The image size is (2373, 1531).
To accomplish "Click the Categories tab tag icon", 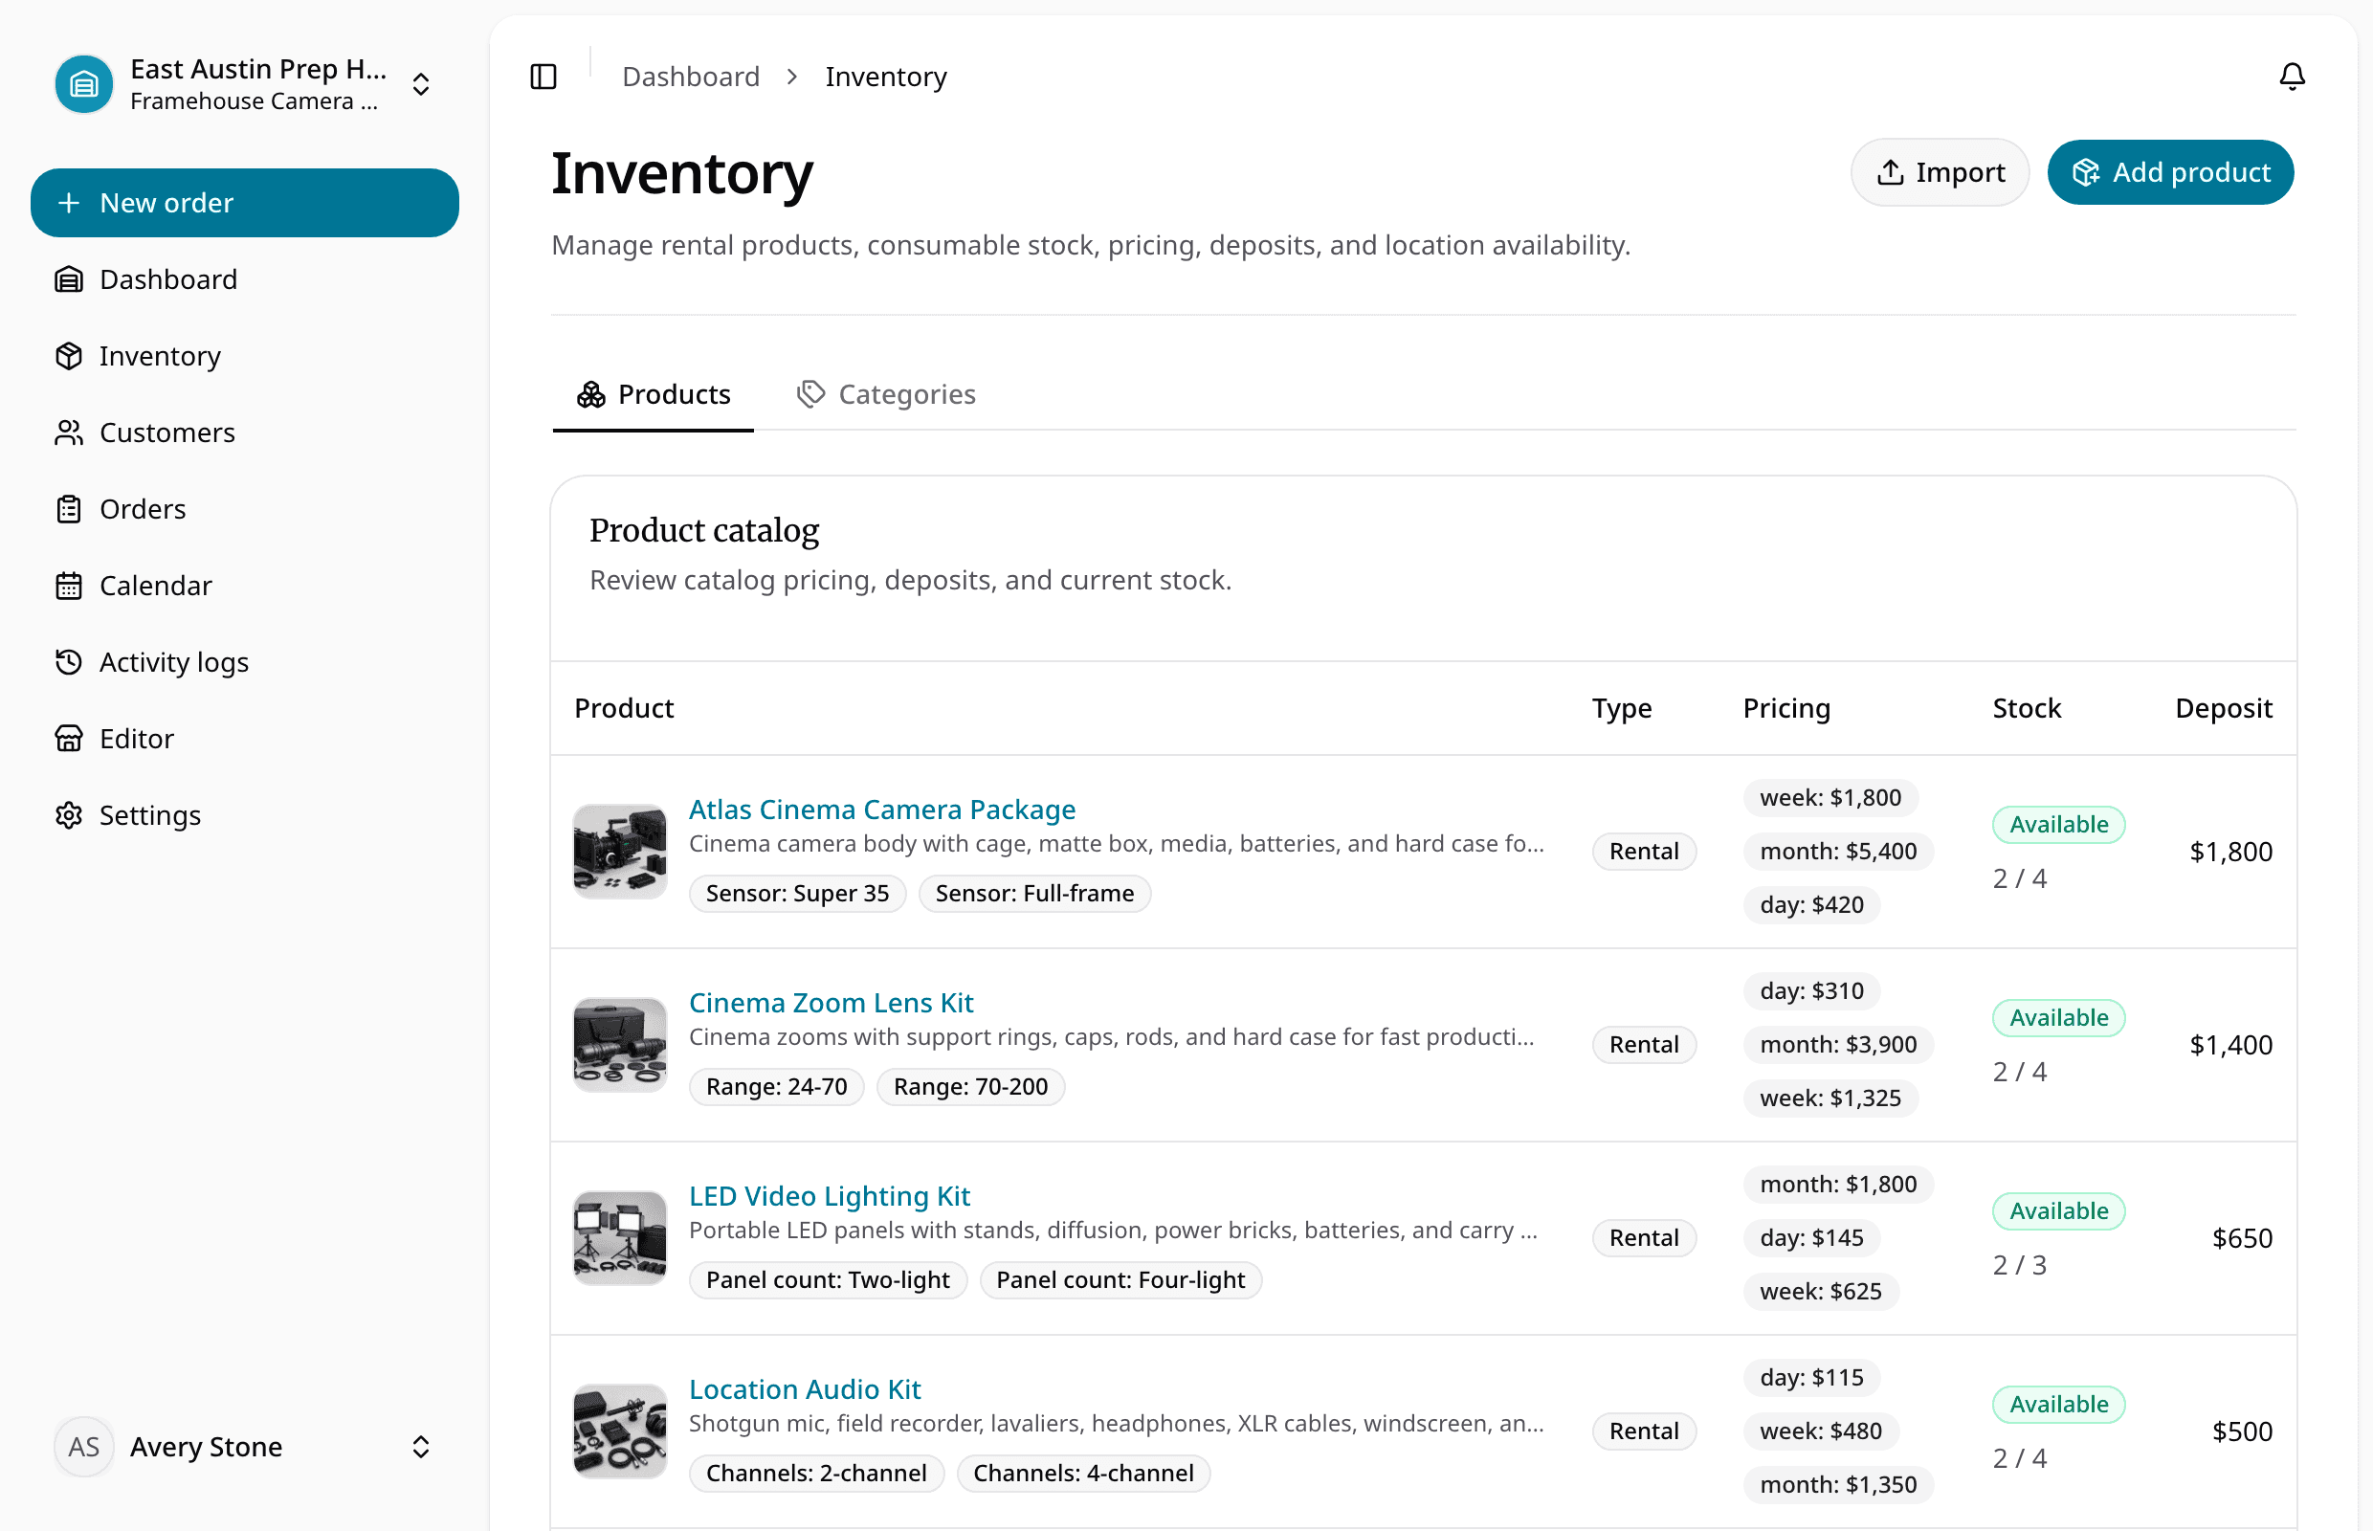I will 811,393.
